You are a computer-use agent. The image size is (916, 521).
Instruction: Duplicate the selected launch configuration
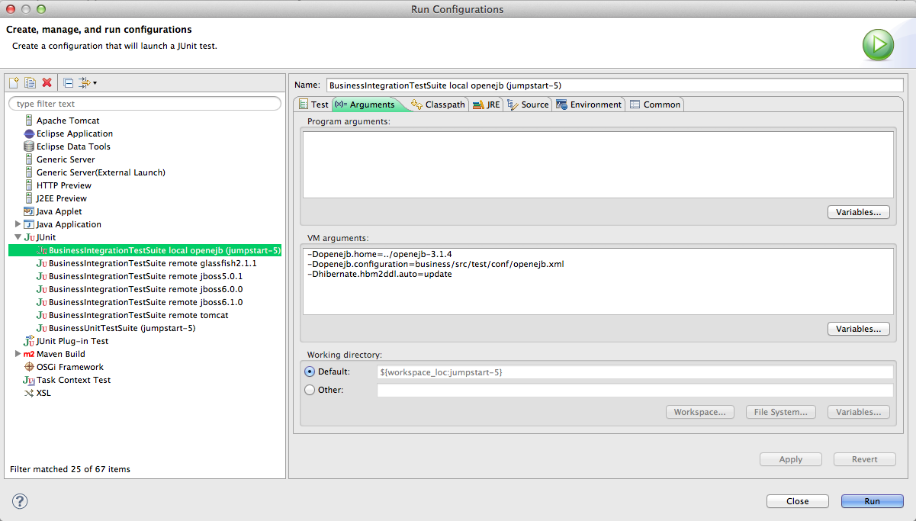pyautogui.click(x=31, y=82)
